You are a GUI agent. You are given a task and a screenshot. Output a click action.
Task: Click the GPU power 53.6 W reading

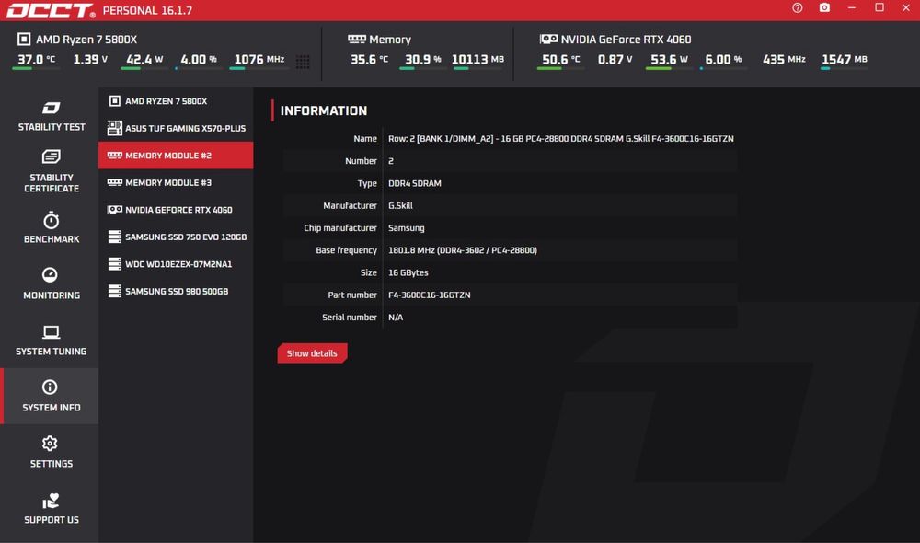coord(669,59)
